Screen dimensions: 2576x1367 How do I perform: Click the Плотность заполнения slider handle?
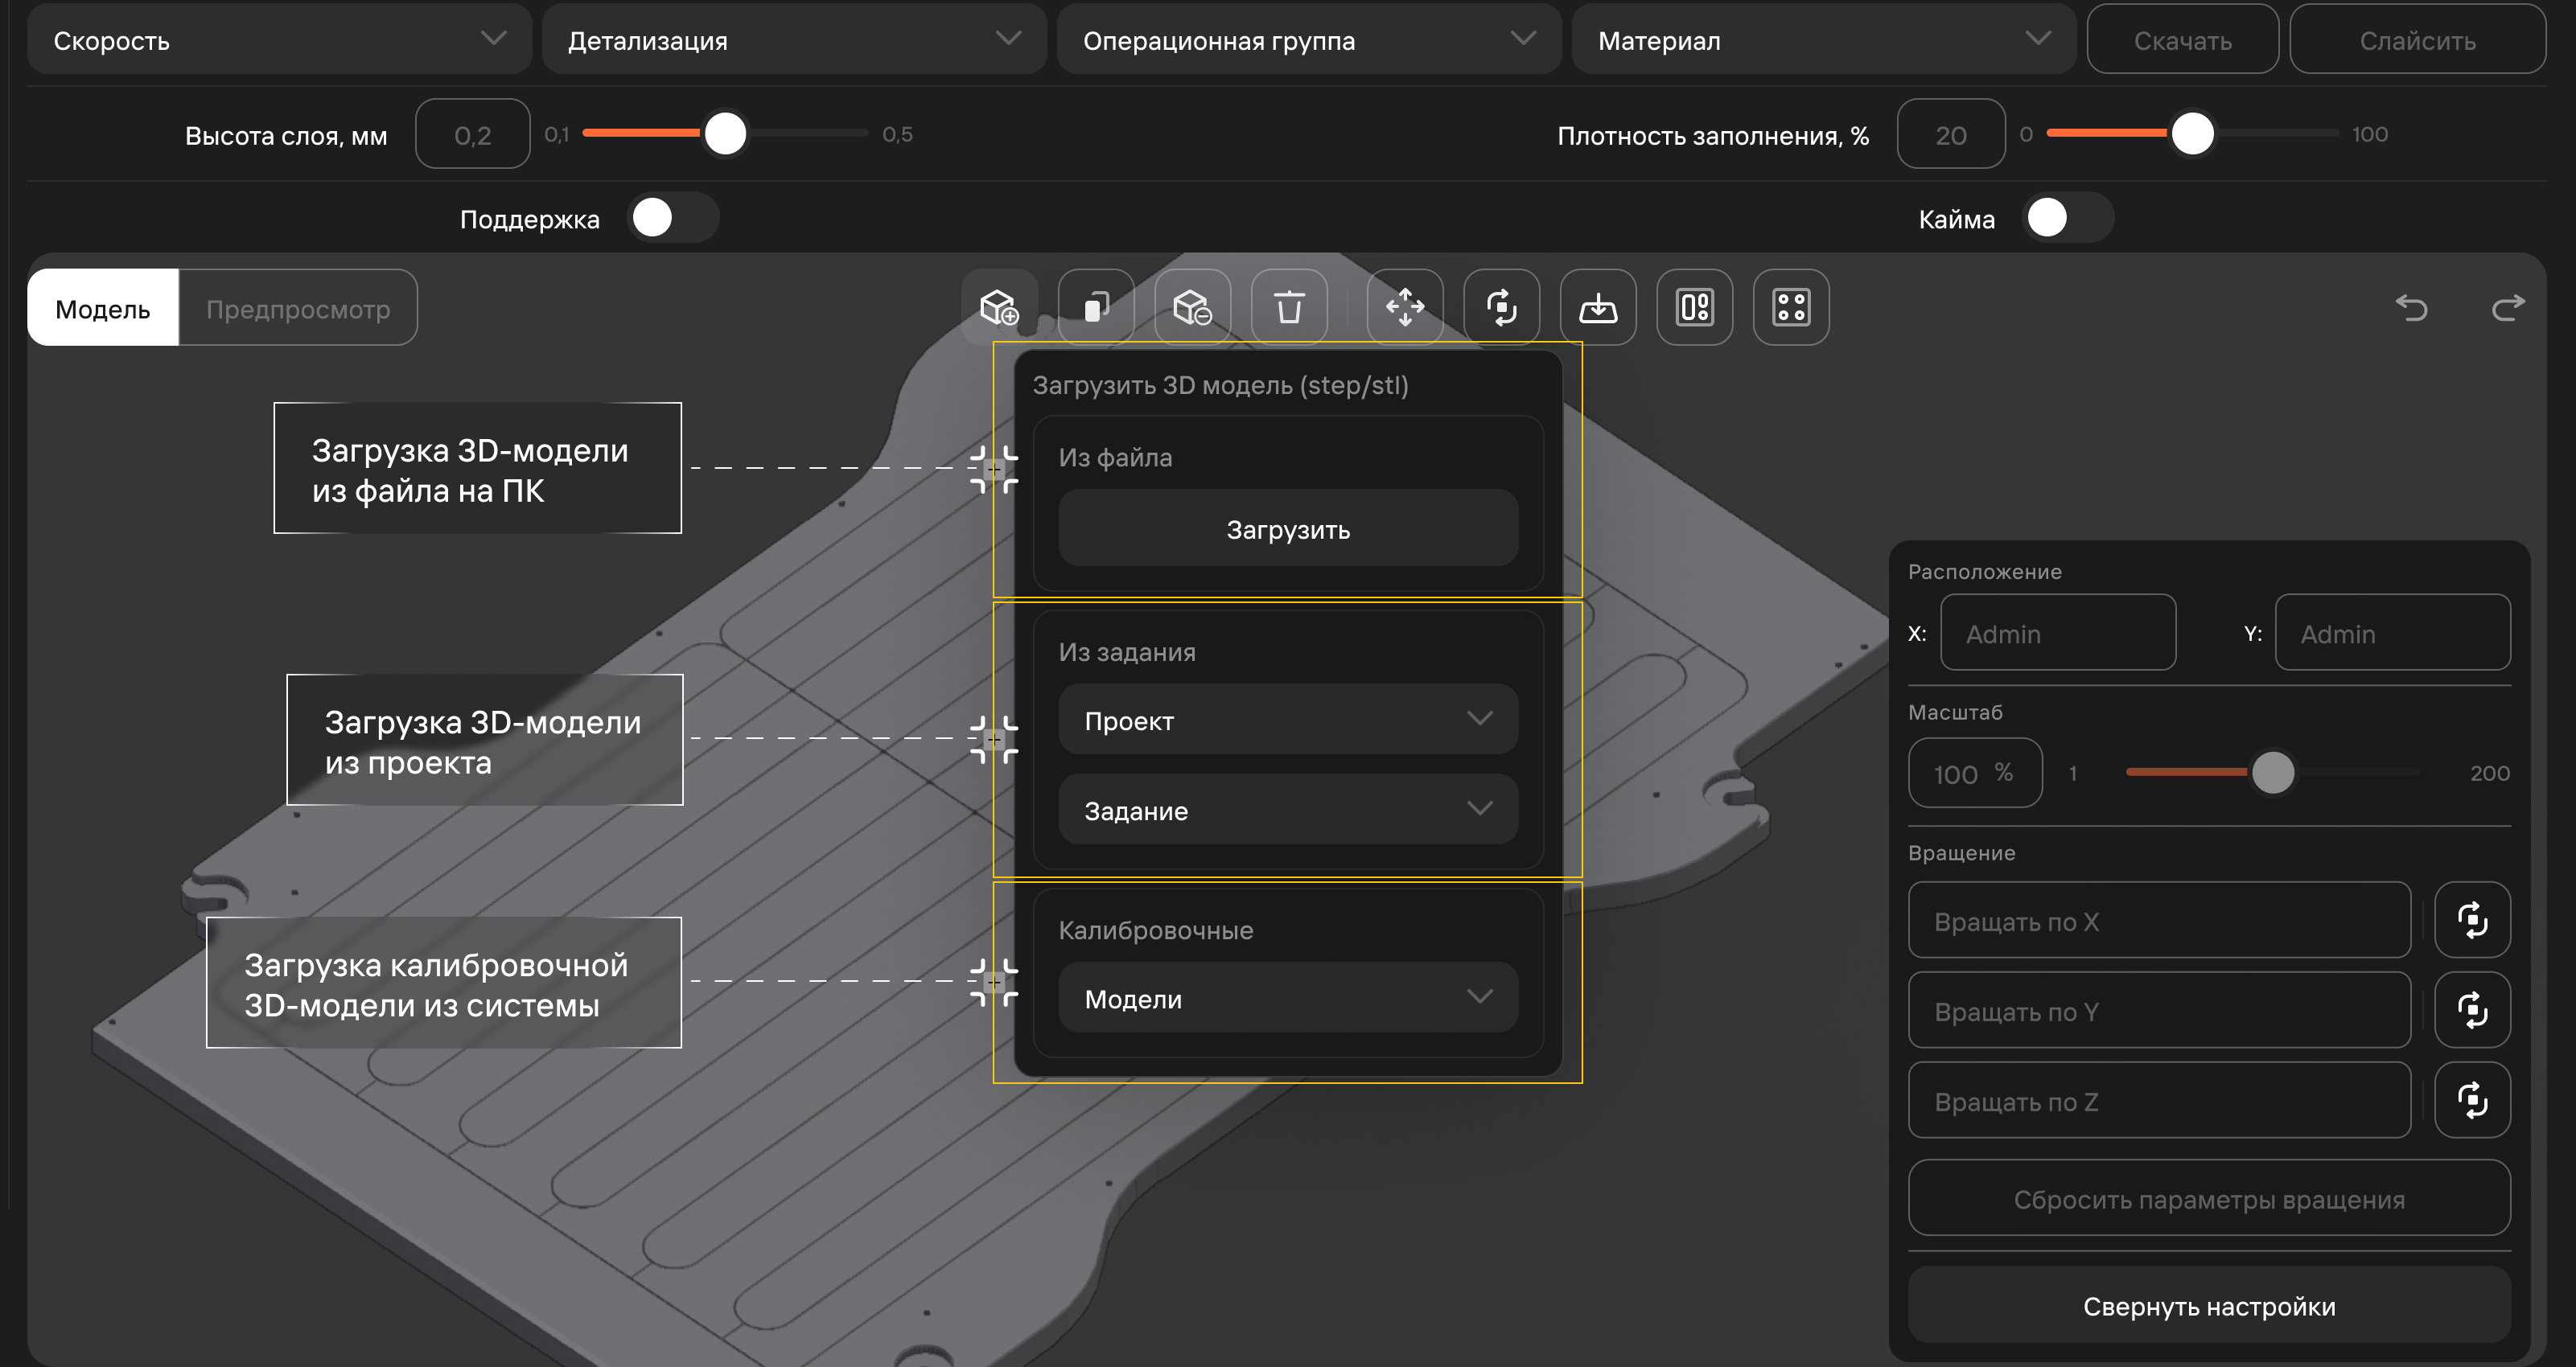[x=2192, y=133]
